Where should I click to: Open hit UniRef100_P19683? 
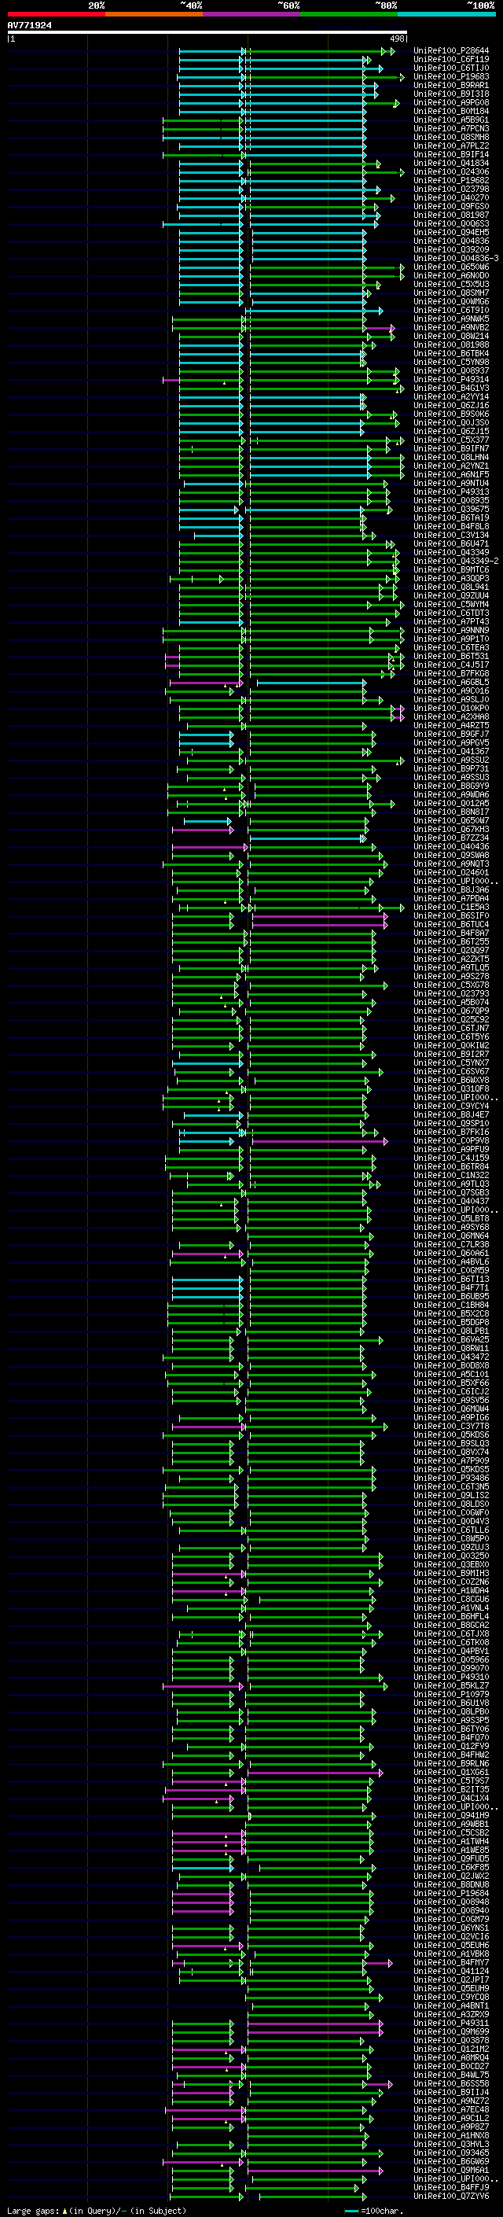tap(451, 76)
